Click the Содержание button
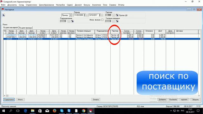The image size is (203, 114). 9,100
